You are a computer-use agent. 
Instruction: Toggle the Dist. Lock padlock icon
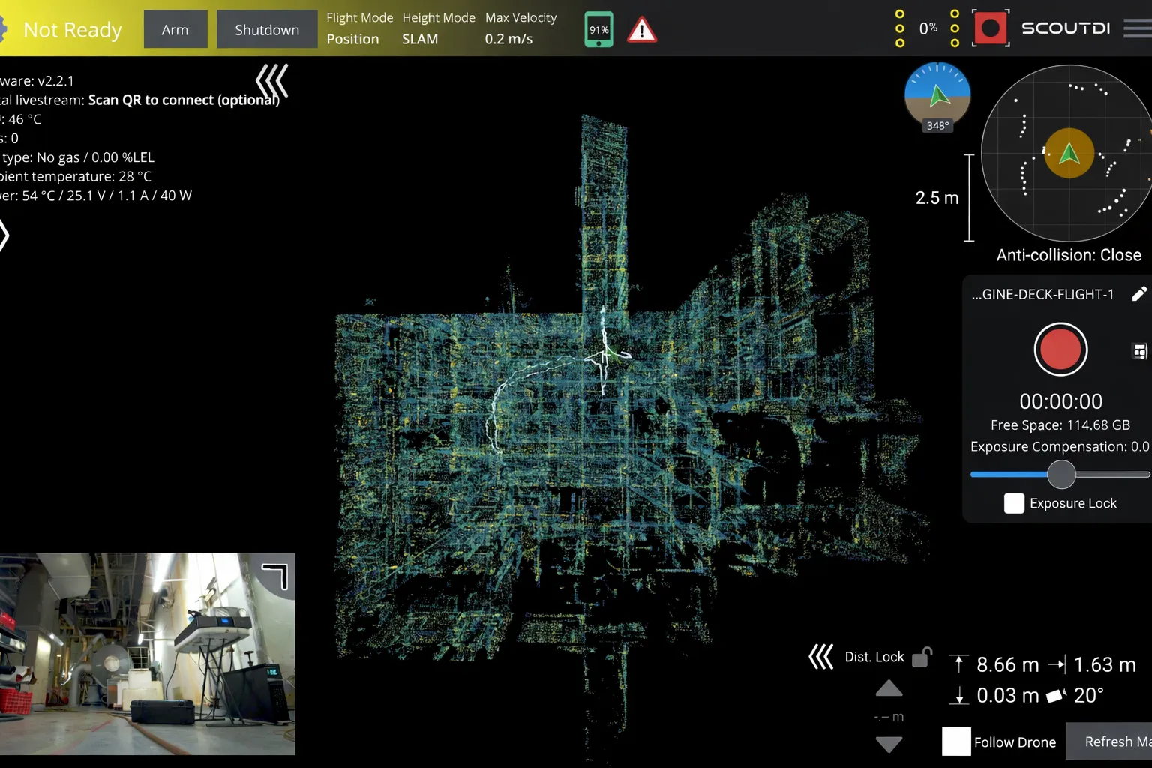coord(922,657)
